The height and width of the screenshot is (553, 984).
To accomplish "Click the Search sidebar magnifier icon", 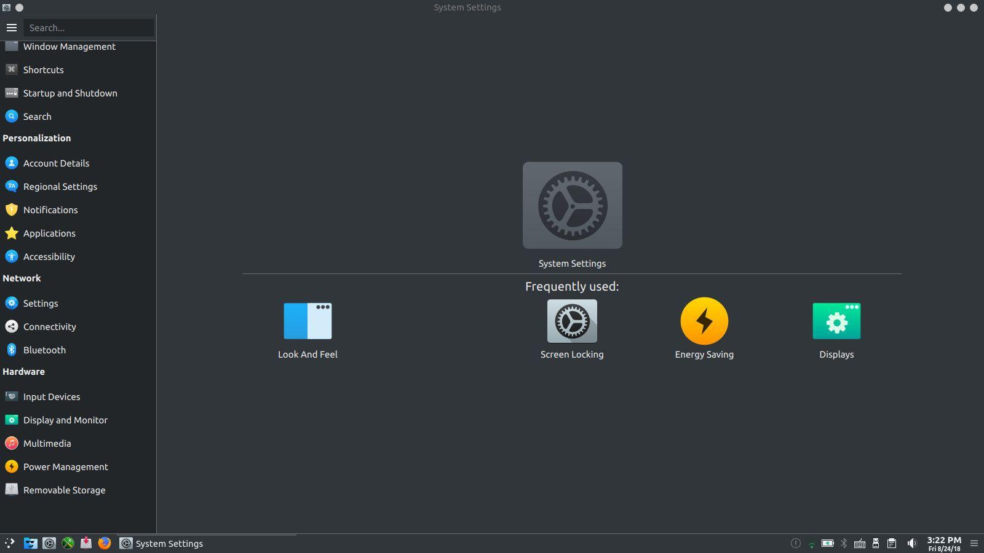I will pyautogui.click(x=12, y=117).
